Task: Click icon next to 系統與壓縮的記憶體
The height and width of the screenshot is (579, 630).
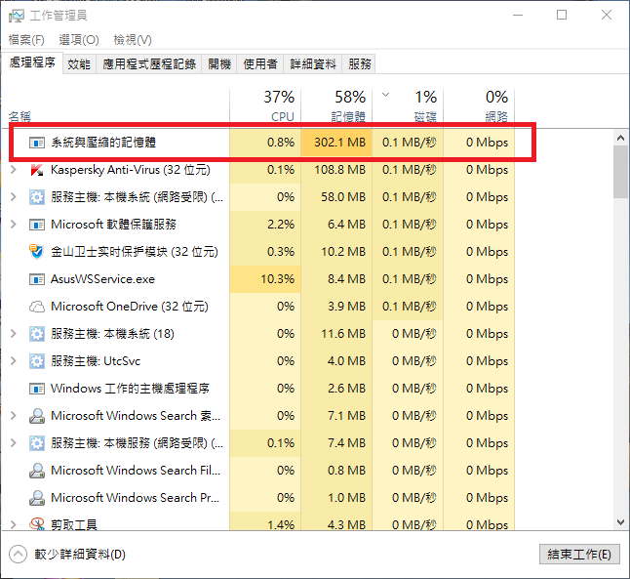Action: 37,143
